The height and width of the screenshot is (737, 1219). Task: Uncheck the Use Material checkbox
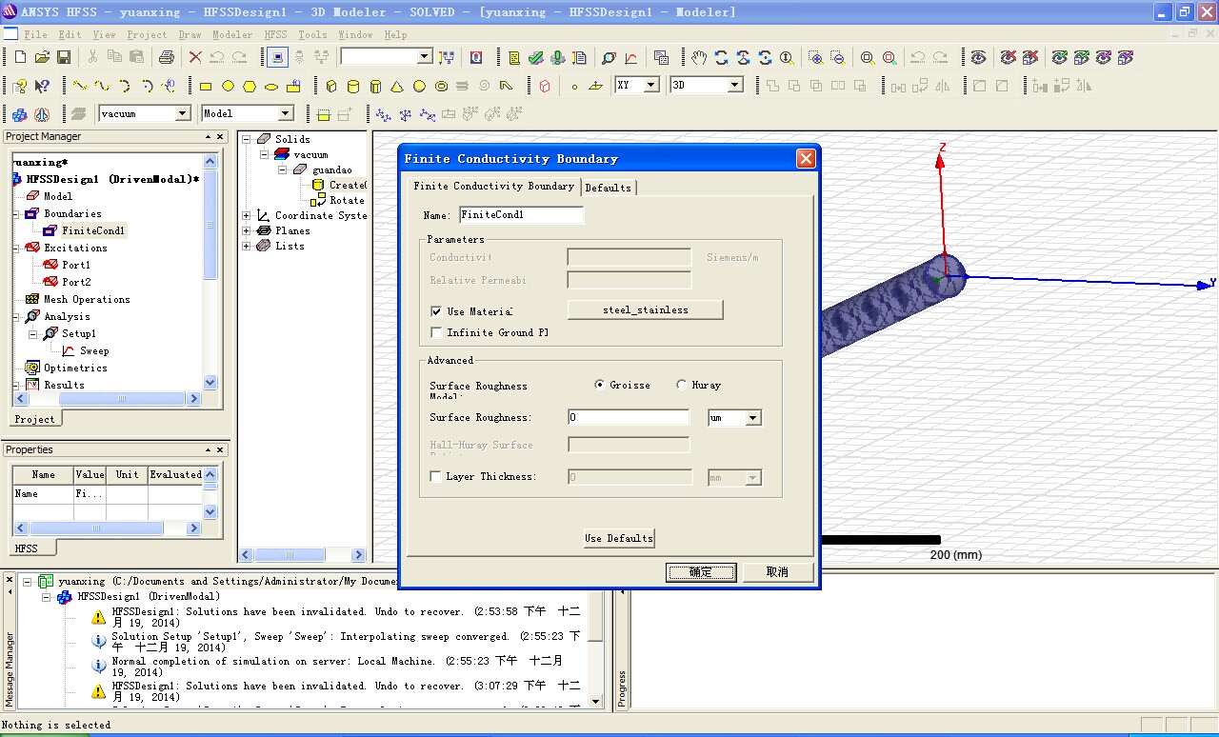point(436,311)
